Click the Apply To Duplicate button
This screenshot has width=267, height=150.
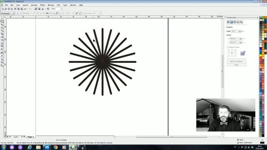point(237,61)
